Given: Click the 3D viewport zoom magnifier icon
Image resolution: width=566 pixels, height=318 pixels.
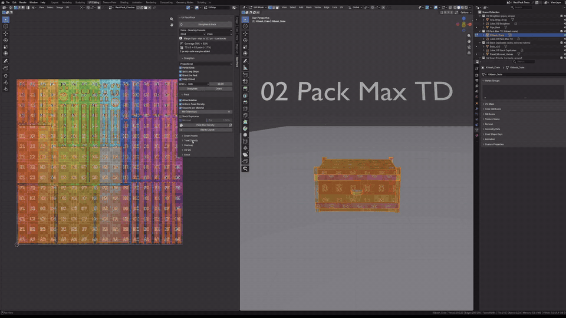Looking at the screenshot, I should (x=469, y=36).
